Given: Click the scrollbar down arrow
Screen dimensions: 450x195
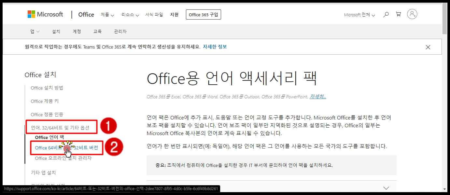Looking at the screenshot, I should point(444,189).
